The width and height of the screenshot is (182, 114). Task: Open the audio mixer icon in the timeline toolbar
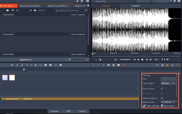pyautogui.click(x=12, y=65)
